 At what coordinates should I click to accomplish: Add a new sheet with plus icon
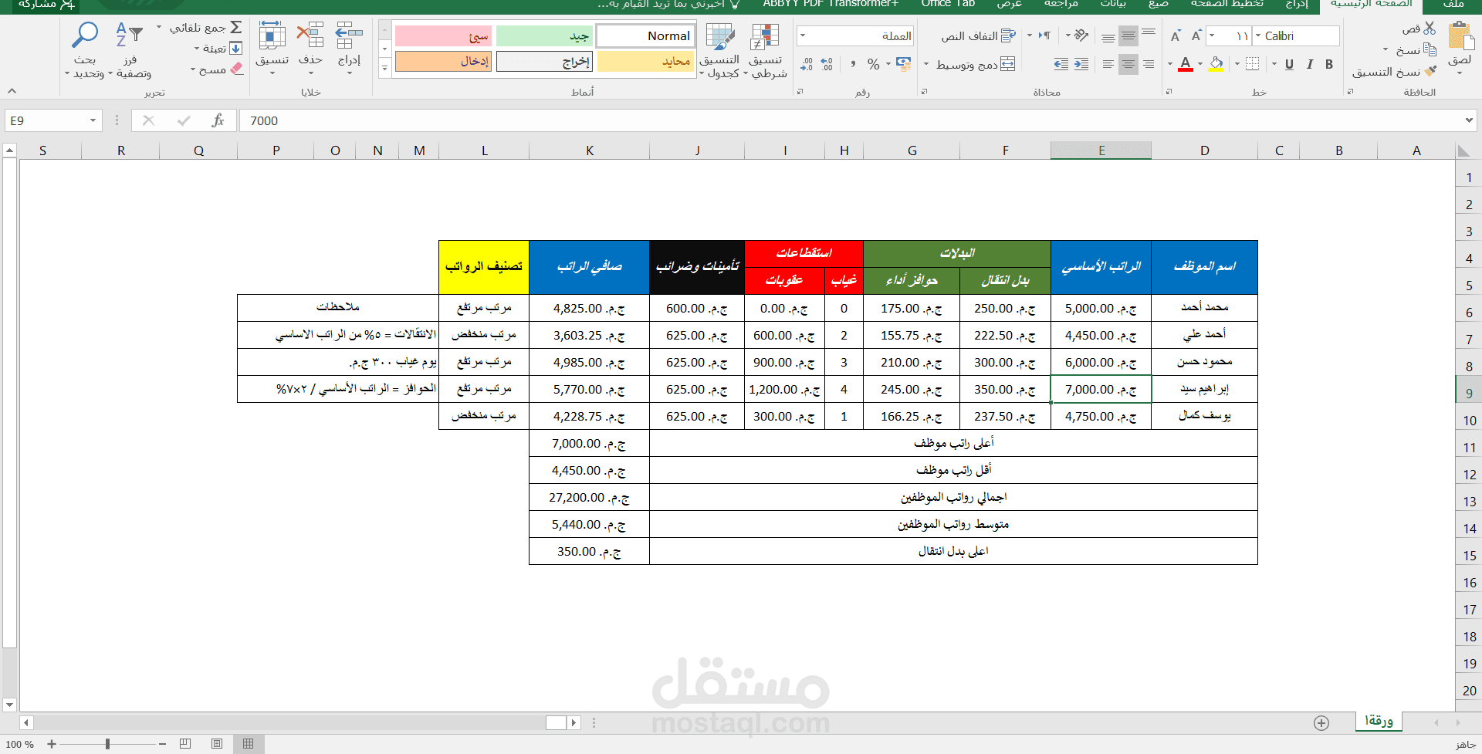(1321, 723)
